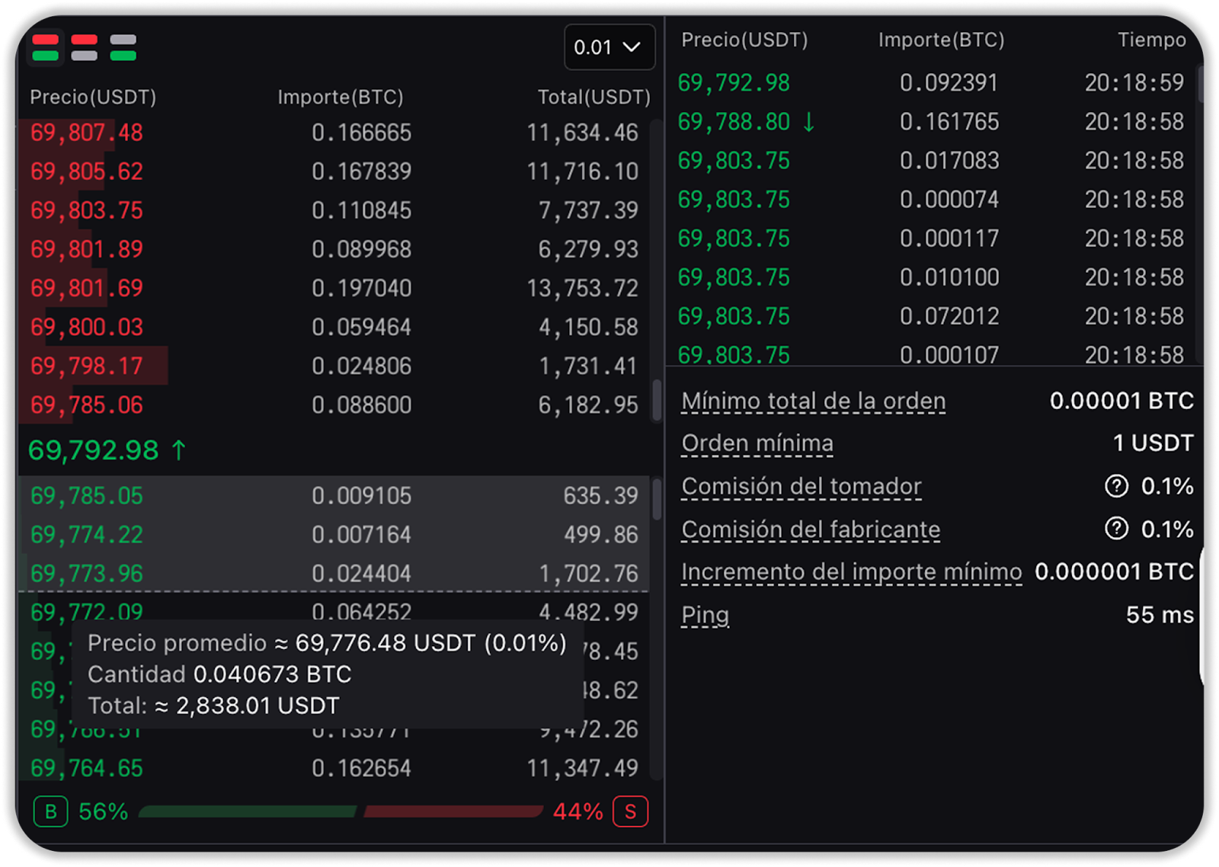Switch to sell-orders-only order book view
Screen dimensions: 1219x867
84,47
